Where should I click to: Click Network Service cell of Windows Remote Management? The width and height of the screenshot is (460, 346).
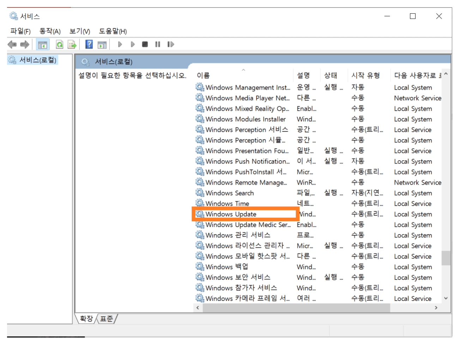(418, 183)
